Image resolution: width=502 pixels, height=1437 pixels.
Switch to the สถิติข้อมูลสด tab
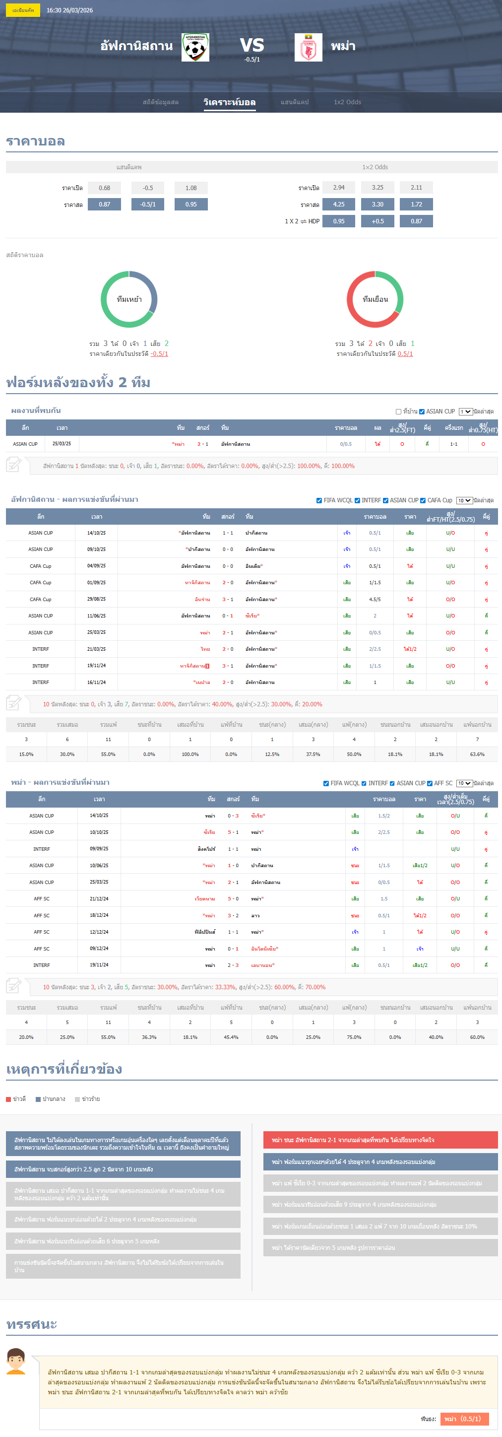pos(161,102)
